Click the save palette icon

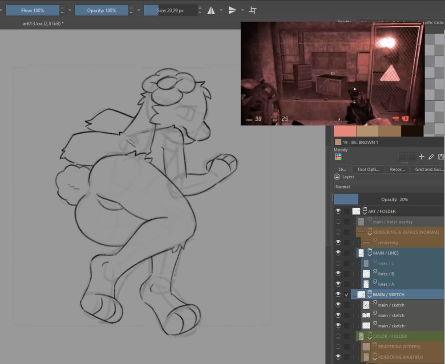(441, 156)
